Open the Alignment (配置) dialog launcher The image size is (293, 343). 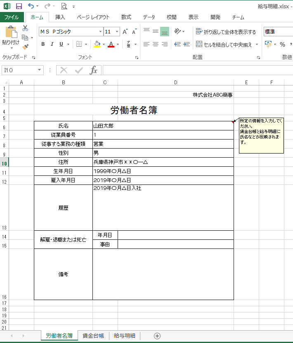pyautogui.click(x=258, y=57)
